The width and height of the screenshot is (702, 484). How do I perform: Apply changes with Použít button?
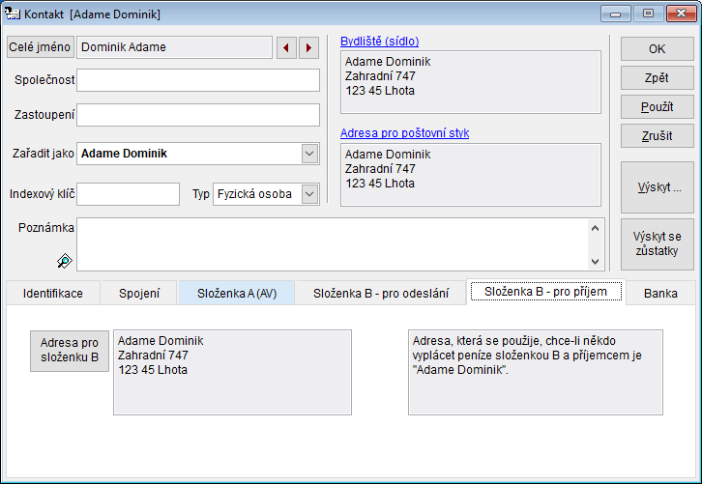pos(657,106)
